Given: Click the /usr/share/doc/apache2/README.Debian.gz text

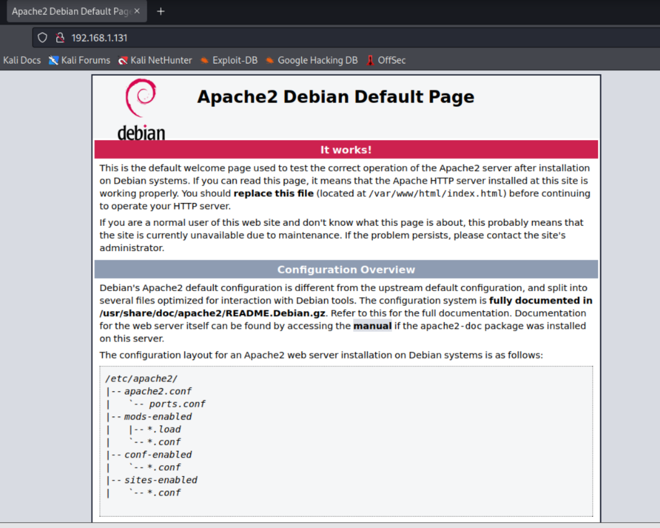Looking at the screenshot, I should (212, 313).
